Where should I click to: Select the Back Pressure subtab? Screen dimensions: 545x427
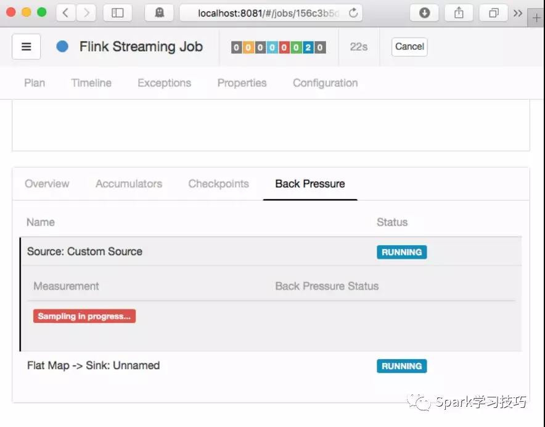click(310, 184)
